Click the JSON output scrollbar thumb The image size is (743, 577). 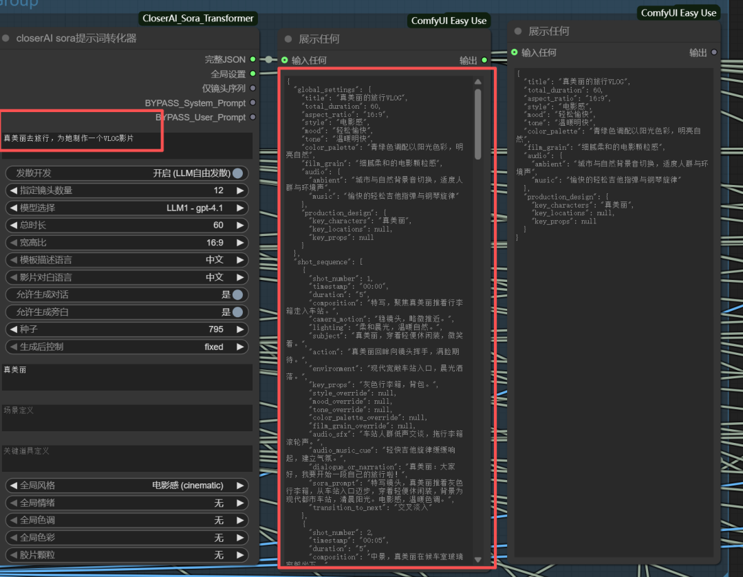(x=477, y=124)
